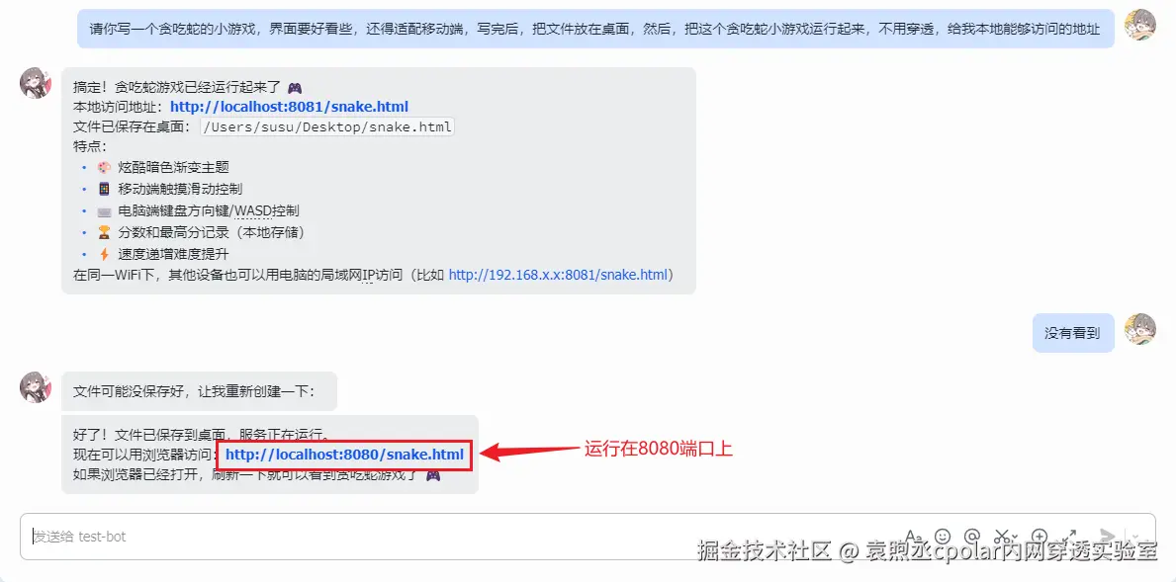Select the 没有看到 message bubble

(1072, 333)
